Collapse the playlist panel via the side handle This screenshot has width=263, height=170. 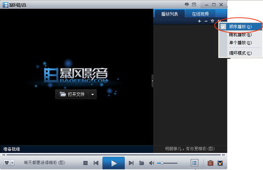point(152,81)
